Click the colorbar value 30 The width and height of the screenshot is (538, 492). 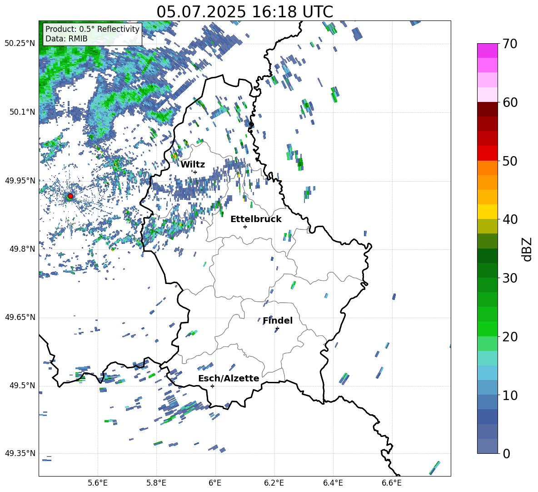(510, 278)
